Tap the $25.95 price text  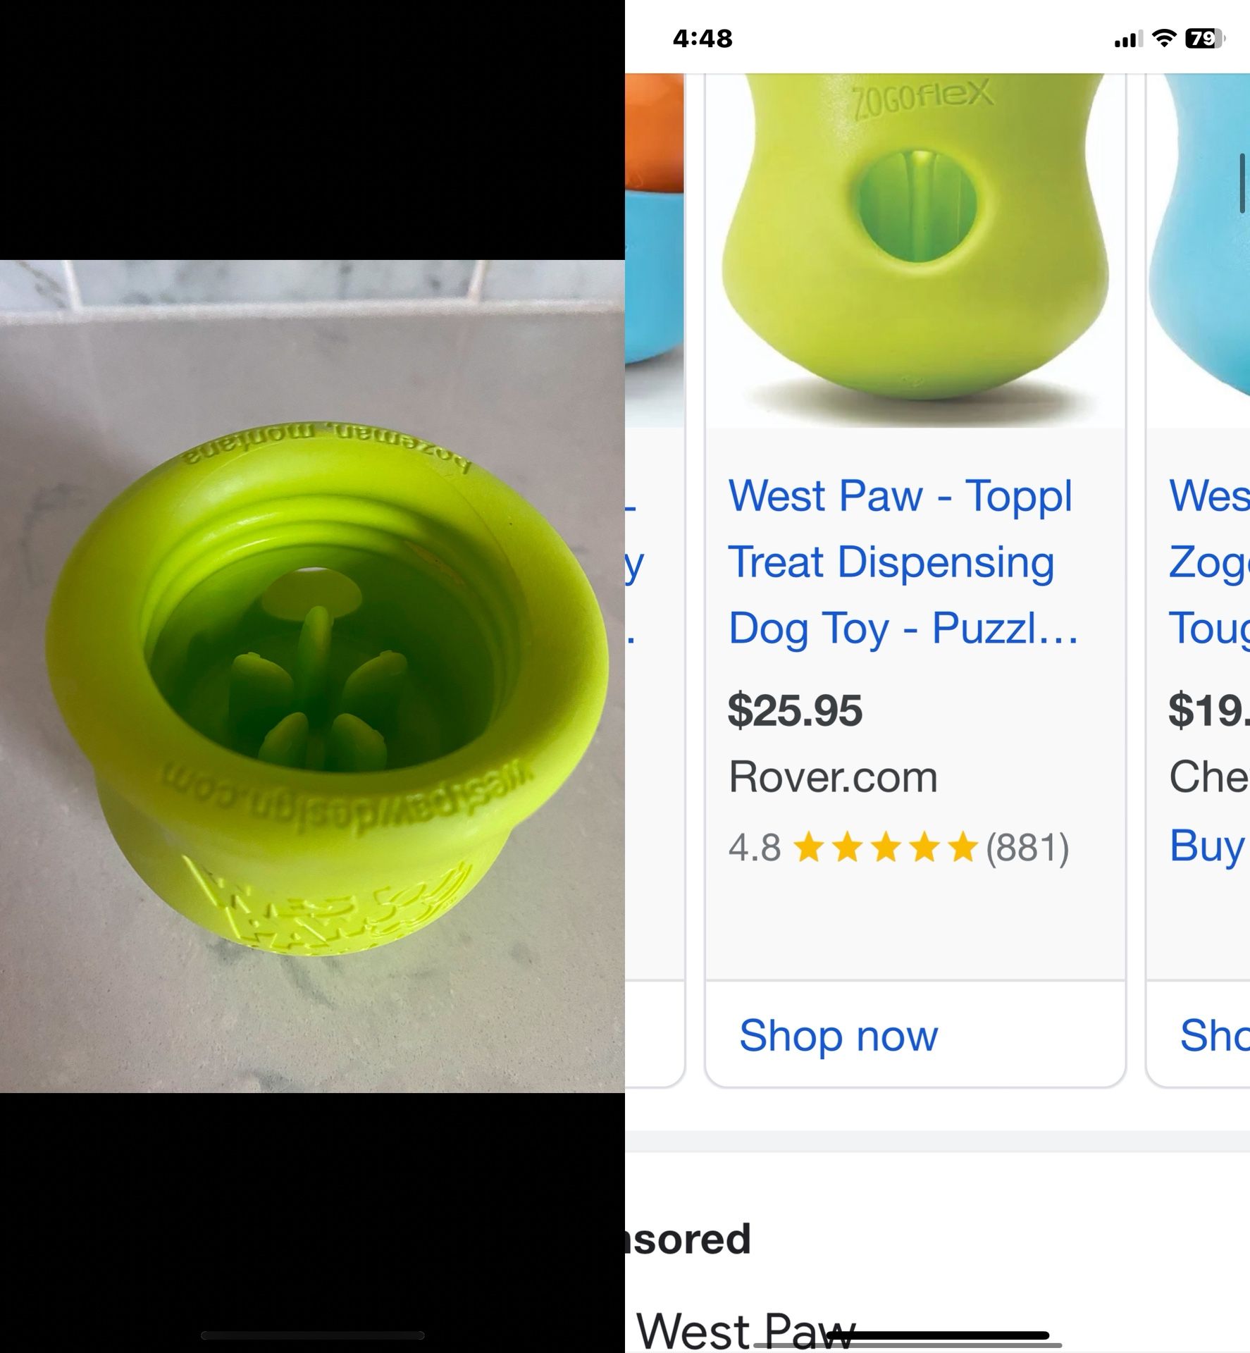click(x=796, y=712)
